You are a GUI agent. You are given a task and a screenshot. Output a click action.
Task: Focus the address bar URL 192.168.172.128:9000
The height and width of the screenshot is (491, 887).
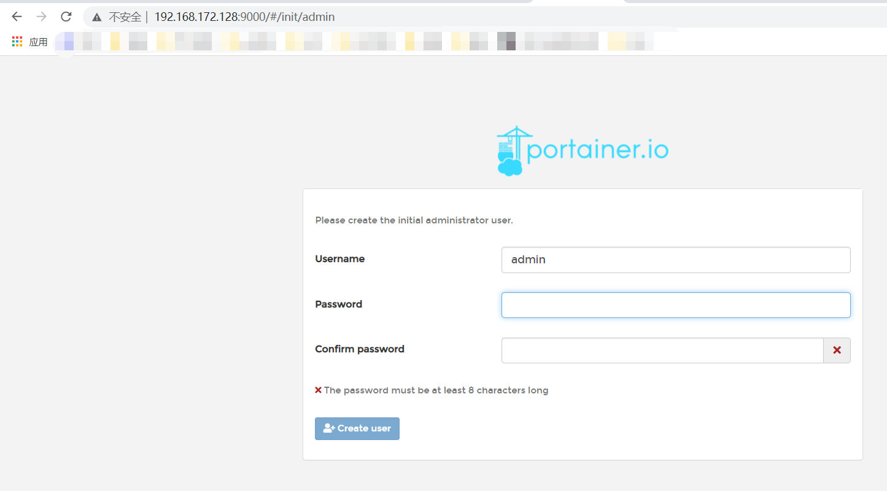click(244, 17)
